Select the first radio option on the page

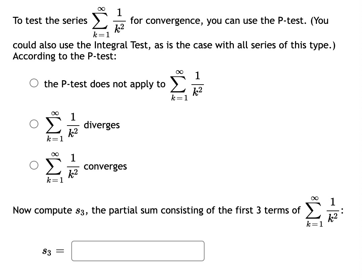tap(34, 83)
